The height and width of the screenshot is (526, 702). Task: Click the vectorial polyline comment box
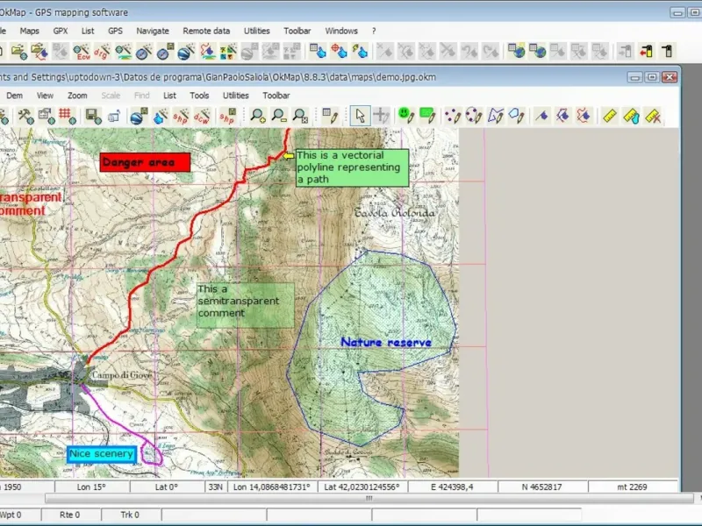click(352, 167)
